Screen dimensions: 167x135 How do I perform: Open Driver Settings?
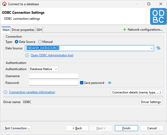click(x=151, y=102)
